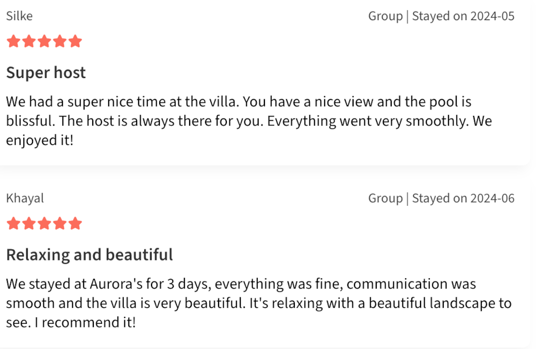536x349 pixels.
Task: Click "Stayed on 2024-06" stay date
Action: tap(463, 198)
